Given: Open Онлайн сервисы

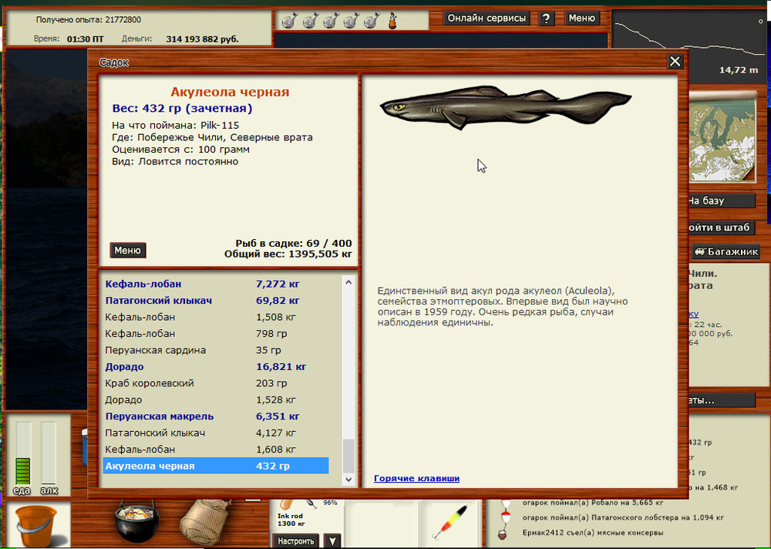Looking at the screenshot, I should [x=487, y=19].
